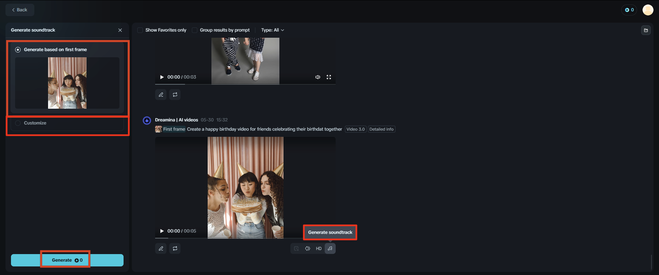Click the first frame preview in the soundtrack panel
This screenshot has height=275, width=659.
[67, 83]
